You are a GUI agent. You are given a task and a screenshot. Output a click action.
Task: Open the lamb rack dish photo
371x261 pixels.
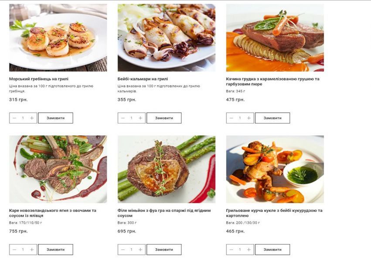(x=58, y=169)
